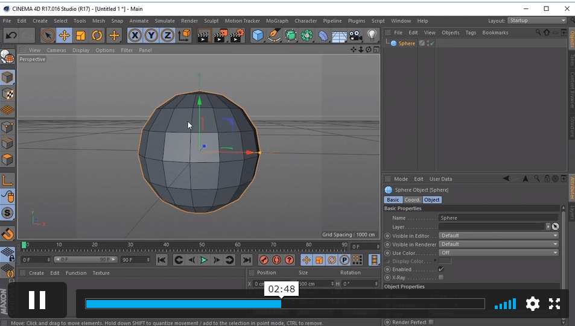Add a Camera object
Viewport: 575px width, 326px height.
pos(355,36)
